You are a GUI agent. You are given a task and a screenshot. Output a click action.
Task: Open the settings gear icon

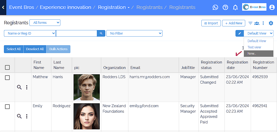click(x=271, y=23)
